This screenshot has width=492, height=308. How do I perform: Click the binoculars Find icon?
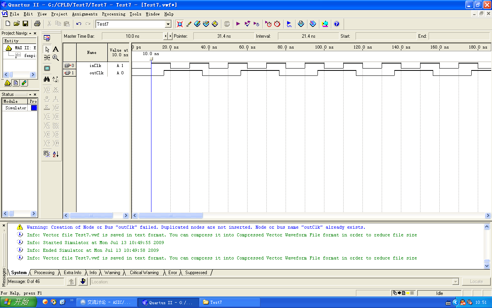click(47, 79)
